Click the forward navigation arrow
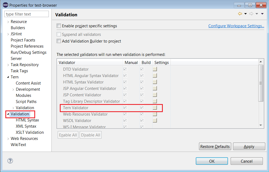This screenshot has height=172, width=269. coord(251,13)
